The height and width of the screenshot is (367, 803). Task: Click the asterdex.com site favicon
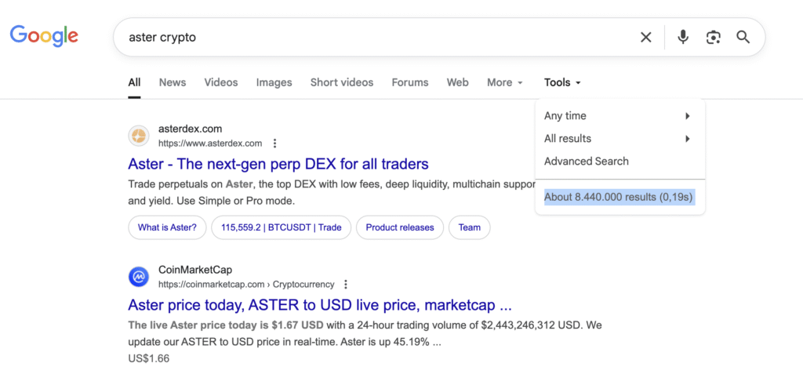pos(139,136)
